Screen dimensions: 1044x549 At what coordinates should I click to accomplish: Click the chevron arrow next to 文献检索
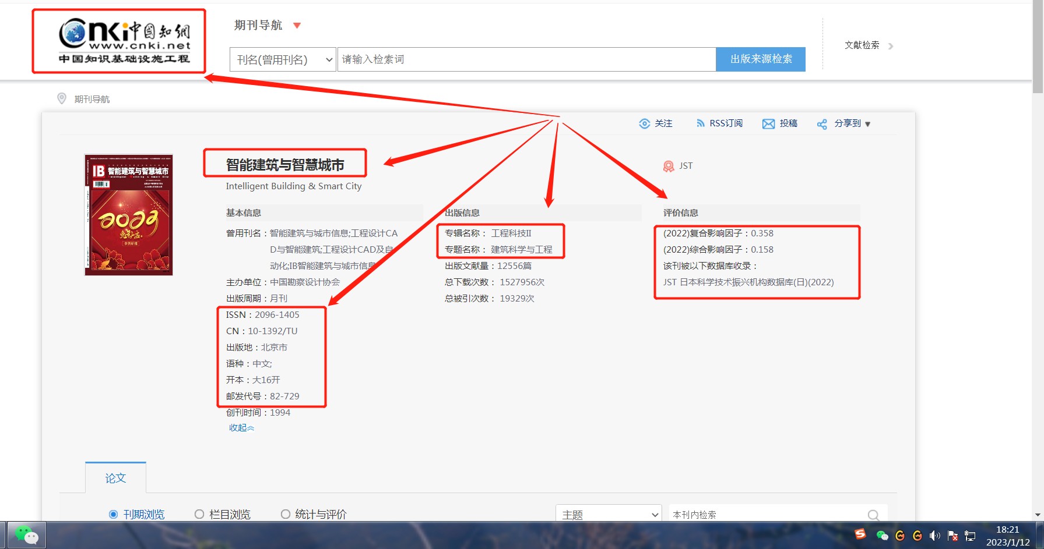point(891,46)
